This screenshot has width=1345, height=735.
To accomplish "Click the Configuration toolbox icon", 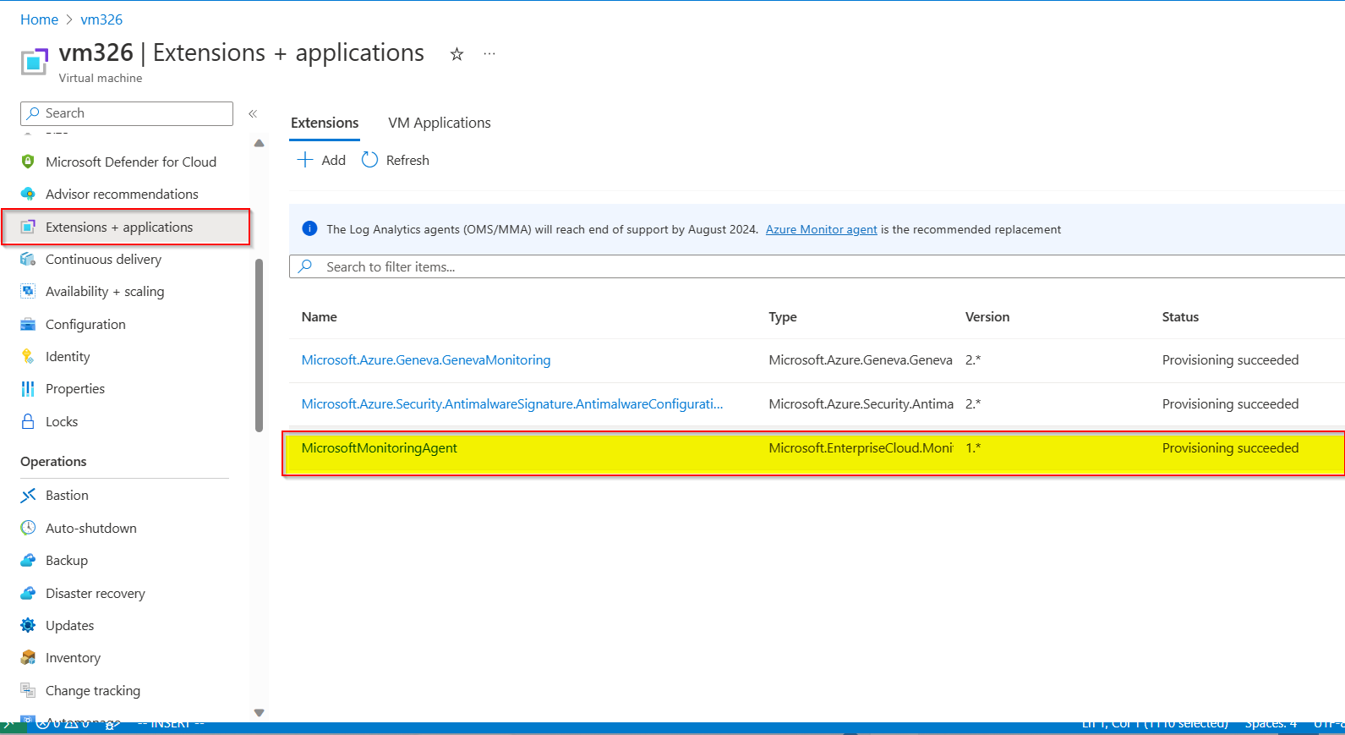I will pyautogui.click(x=28, y=324).
